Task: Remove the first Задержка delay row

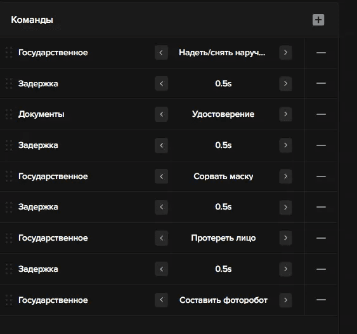Action: point(321,83)
